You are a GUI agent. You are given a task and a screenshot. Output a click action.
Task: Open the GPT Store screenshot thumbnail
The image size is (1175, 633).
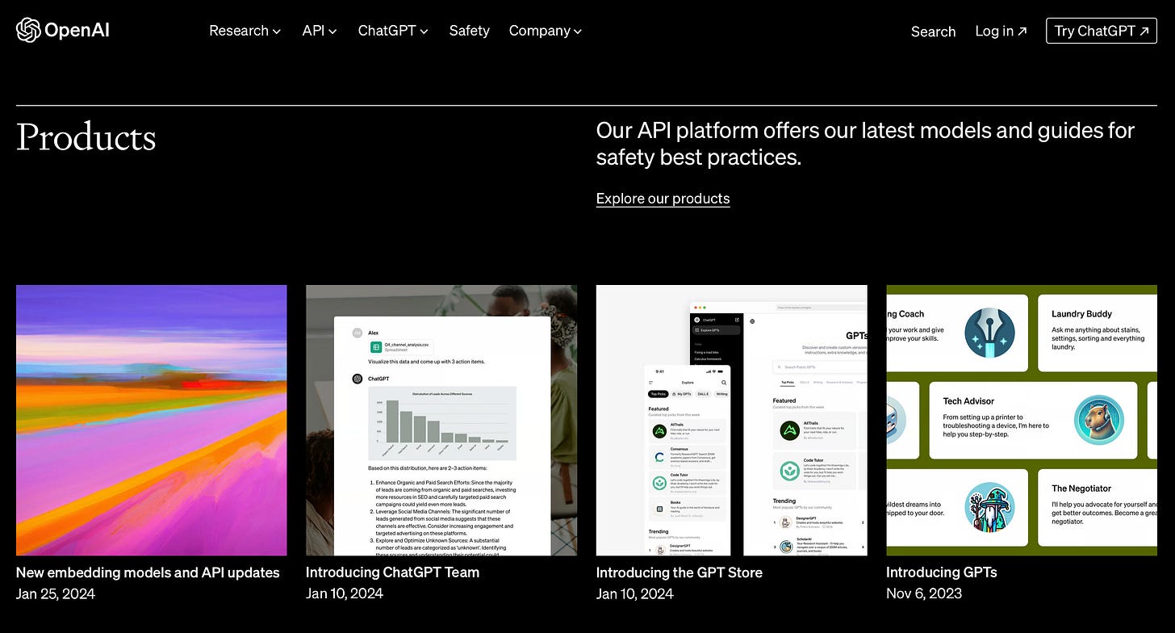click(732, 420)
